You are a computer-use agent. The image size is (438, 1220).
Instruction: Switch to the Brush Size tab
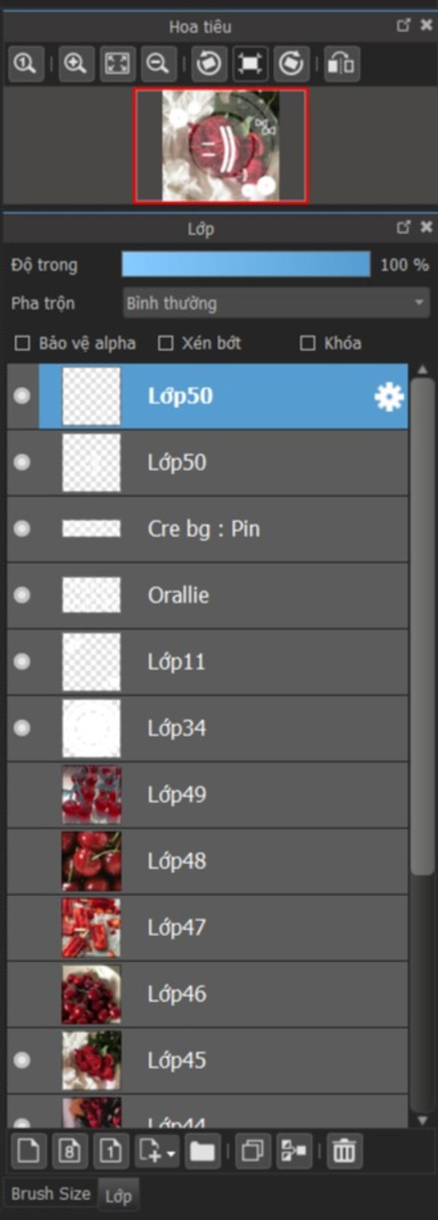click(50, 1194)
